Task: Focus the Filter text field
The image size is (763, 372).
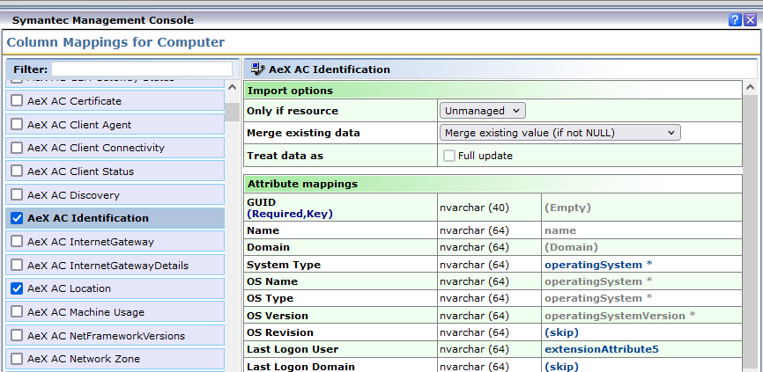Action: click(x=142, y=69)
